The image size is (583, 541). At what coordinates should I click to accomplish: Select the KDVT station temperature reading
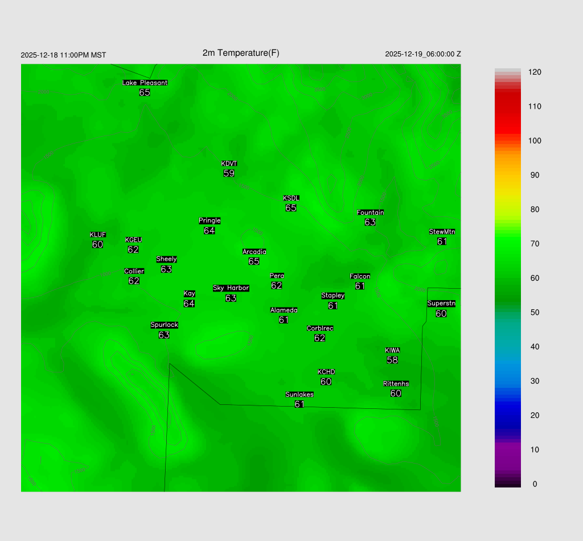(x=229, y=173)
